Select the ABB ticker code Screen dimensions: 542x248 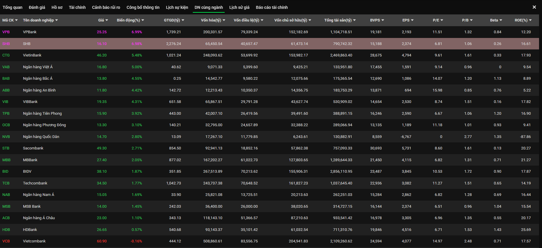click(x=6, y=90)
